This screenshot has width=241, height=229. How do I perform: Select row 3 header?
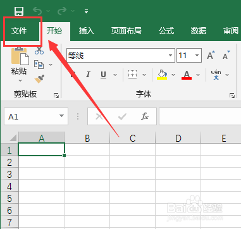click(9, 174)
